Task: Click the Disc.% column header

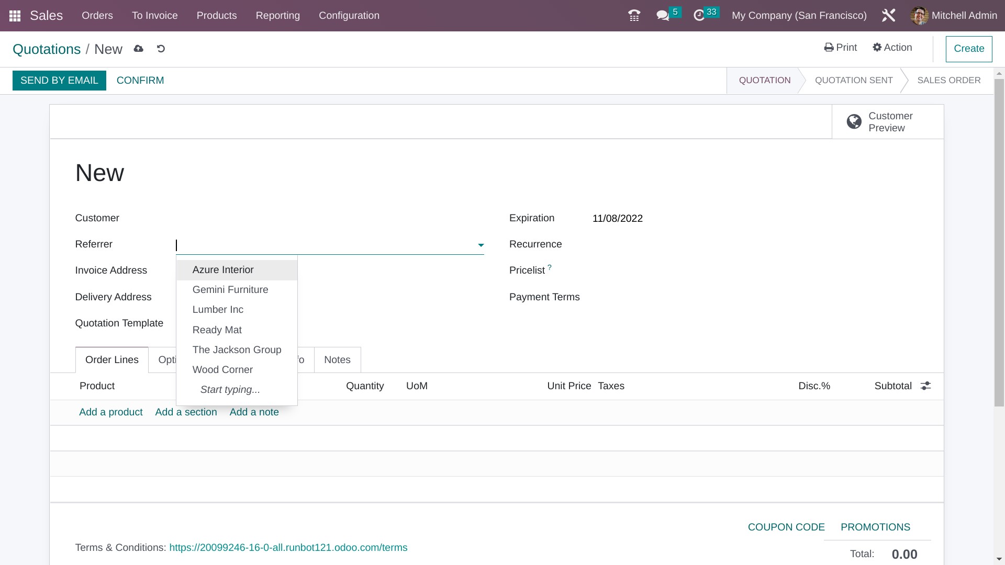Action: [814, 386]
